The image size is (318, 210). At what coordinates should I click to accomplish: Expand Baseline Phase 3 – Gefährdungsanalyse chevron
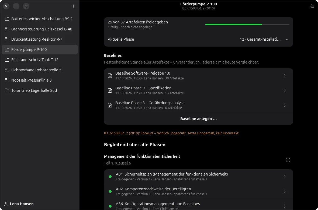285,105
